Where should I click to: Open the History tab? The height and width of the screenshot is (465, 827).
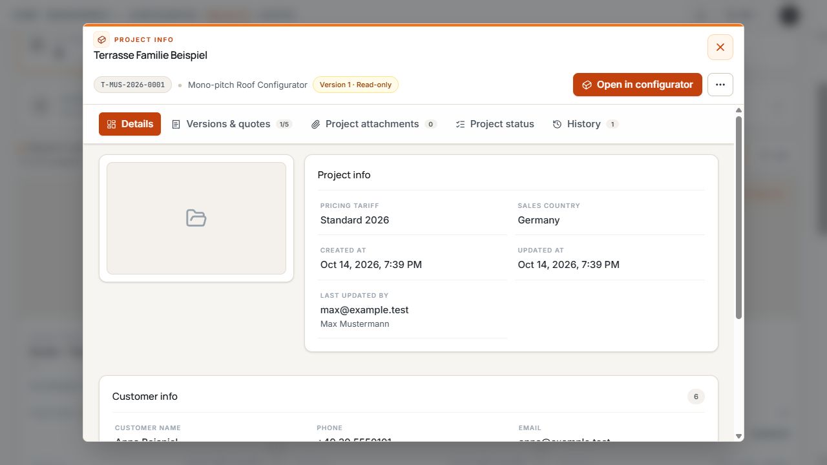(x=585, y=124)
